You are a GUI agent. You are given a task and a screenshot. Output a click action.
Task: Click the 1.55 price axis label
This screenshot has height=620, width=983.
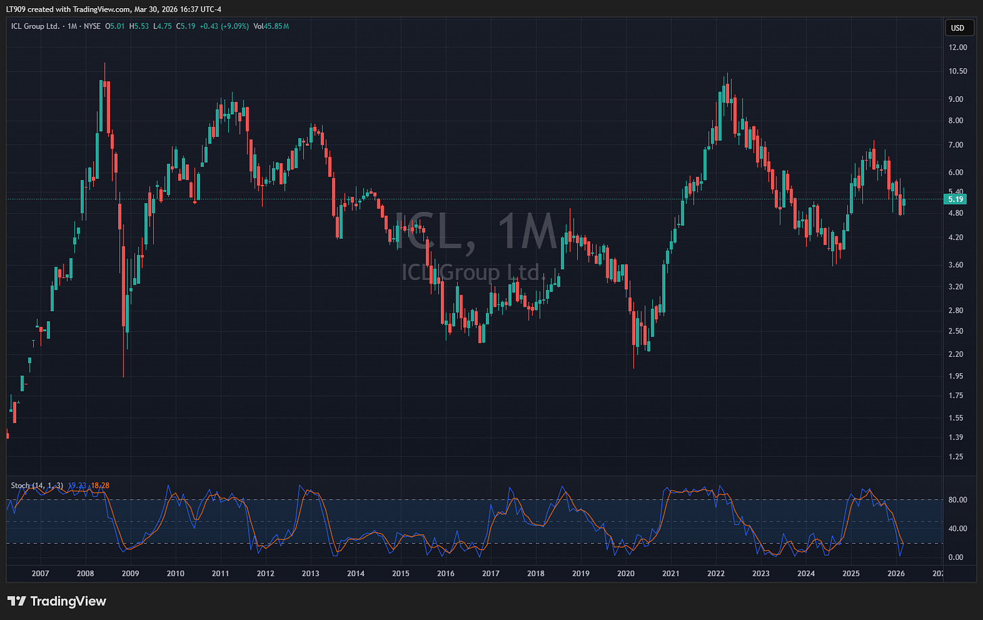coord(957,418)
